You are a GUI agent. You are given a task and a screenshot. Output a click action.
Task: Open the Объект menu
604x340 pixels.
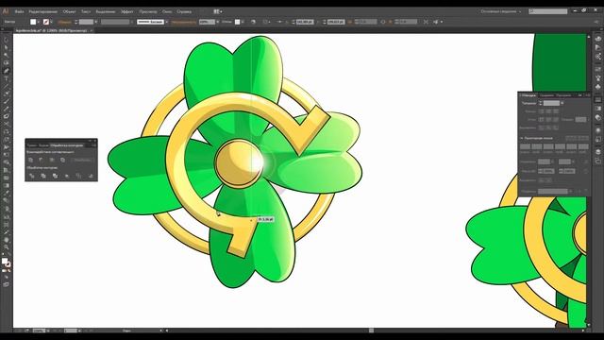pyautogui.click(x=69, y=11)
